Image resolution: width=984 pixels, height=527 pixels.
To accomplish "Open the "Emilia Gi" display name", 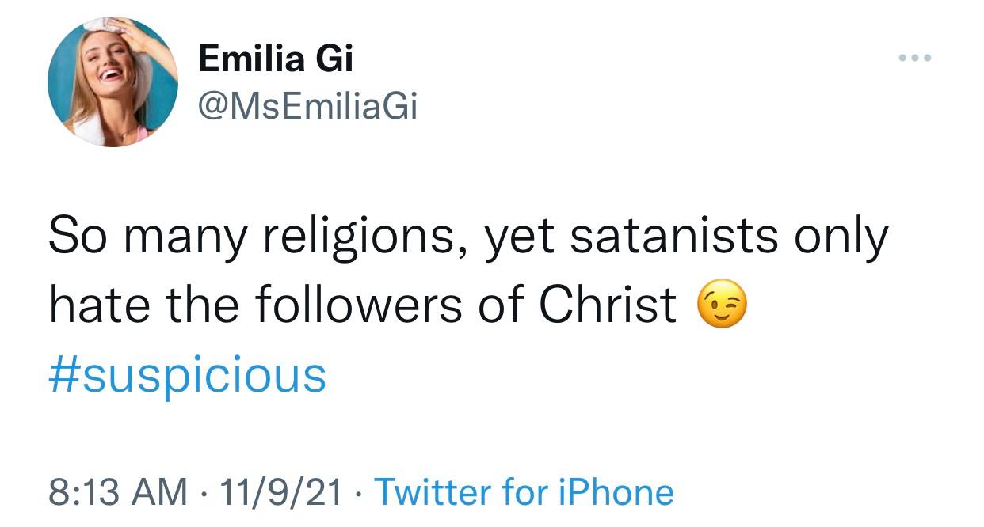I will 276,59.
